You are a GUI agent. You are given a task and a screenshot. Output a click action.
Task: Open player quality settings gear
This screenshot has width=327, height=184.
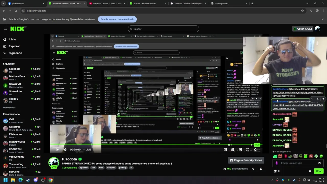coord(255,149)
